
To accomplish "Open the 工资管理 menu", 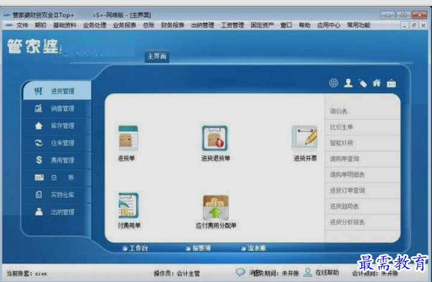I will coord(233,25).
